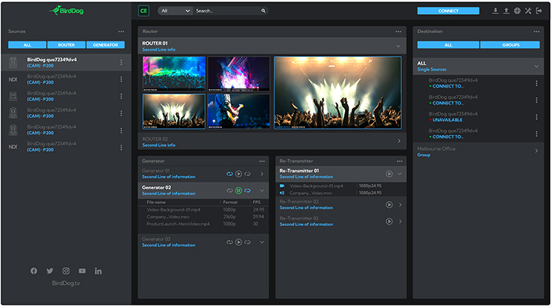Toggle the grey loop icon on Generator 02
The width and height of the screenshot is (553, 307).
tap(229, 191)
